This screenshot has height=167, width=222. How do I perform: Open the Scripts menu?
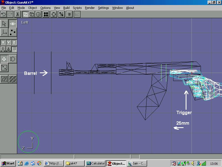[77, 8]
